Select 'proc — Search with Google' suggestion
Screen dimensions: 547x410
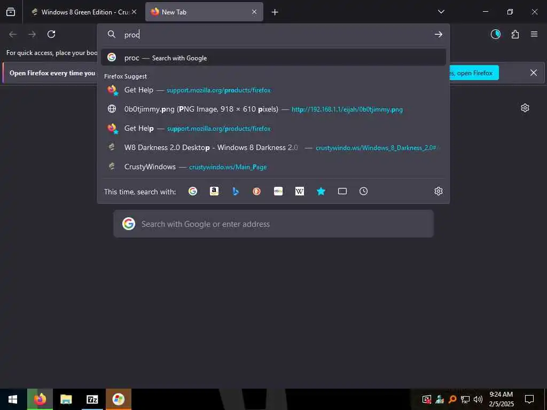point(273,58)
